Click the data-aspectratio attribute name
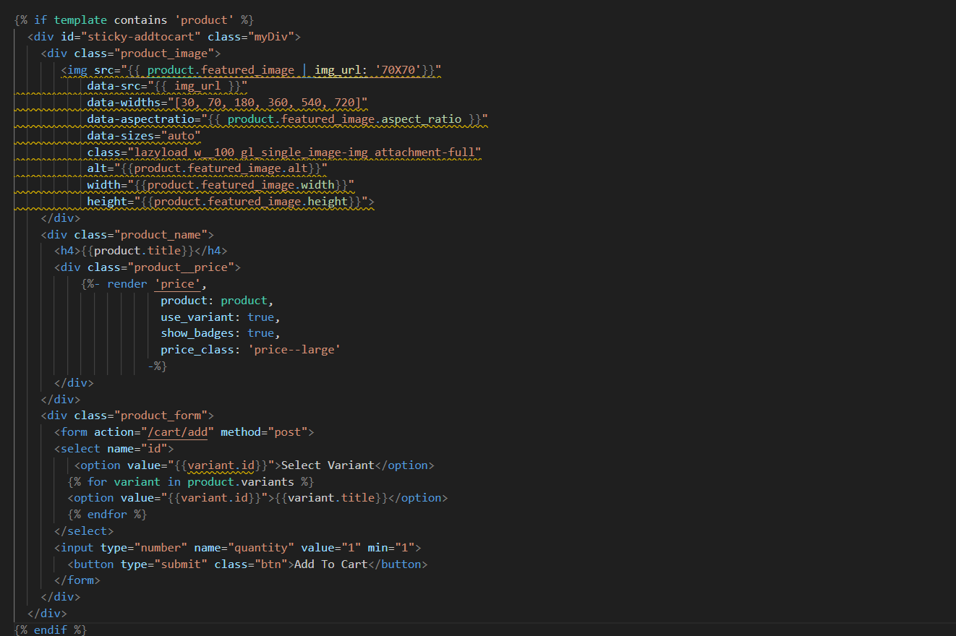 (x=140, y=119)
